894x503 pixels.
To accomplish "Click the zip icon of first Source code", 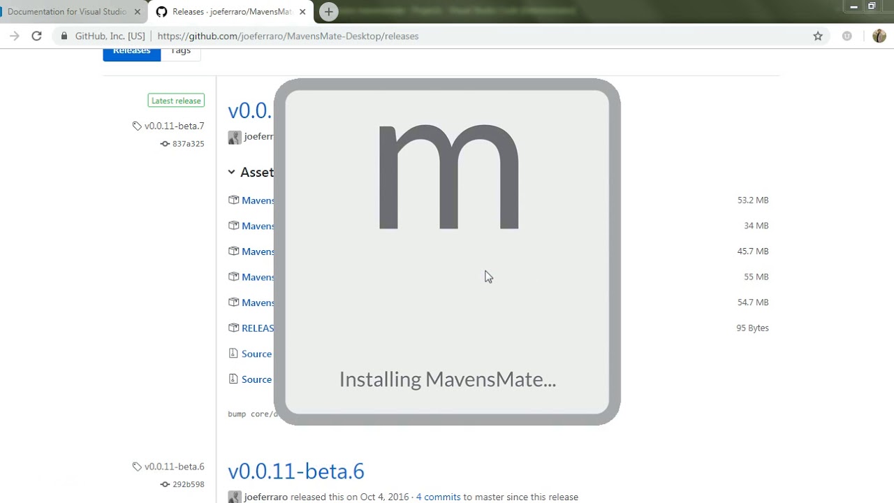I will pos(233,353).
